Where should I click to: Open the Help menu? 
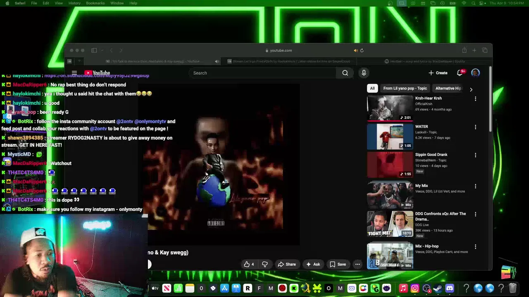pyautogui.click(x=133, y=3)
